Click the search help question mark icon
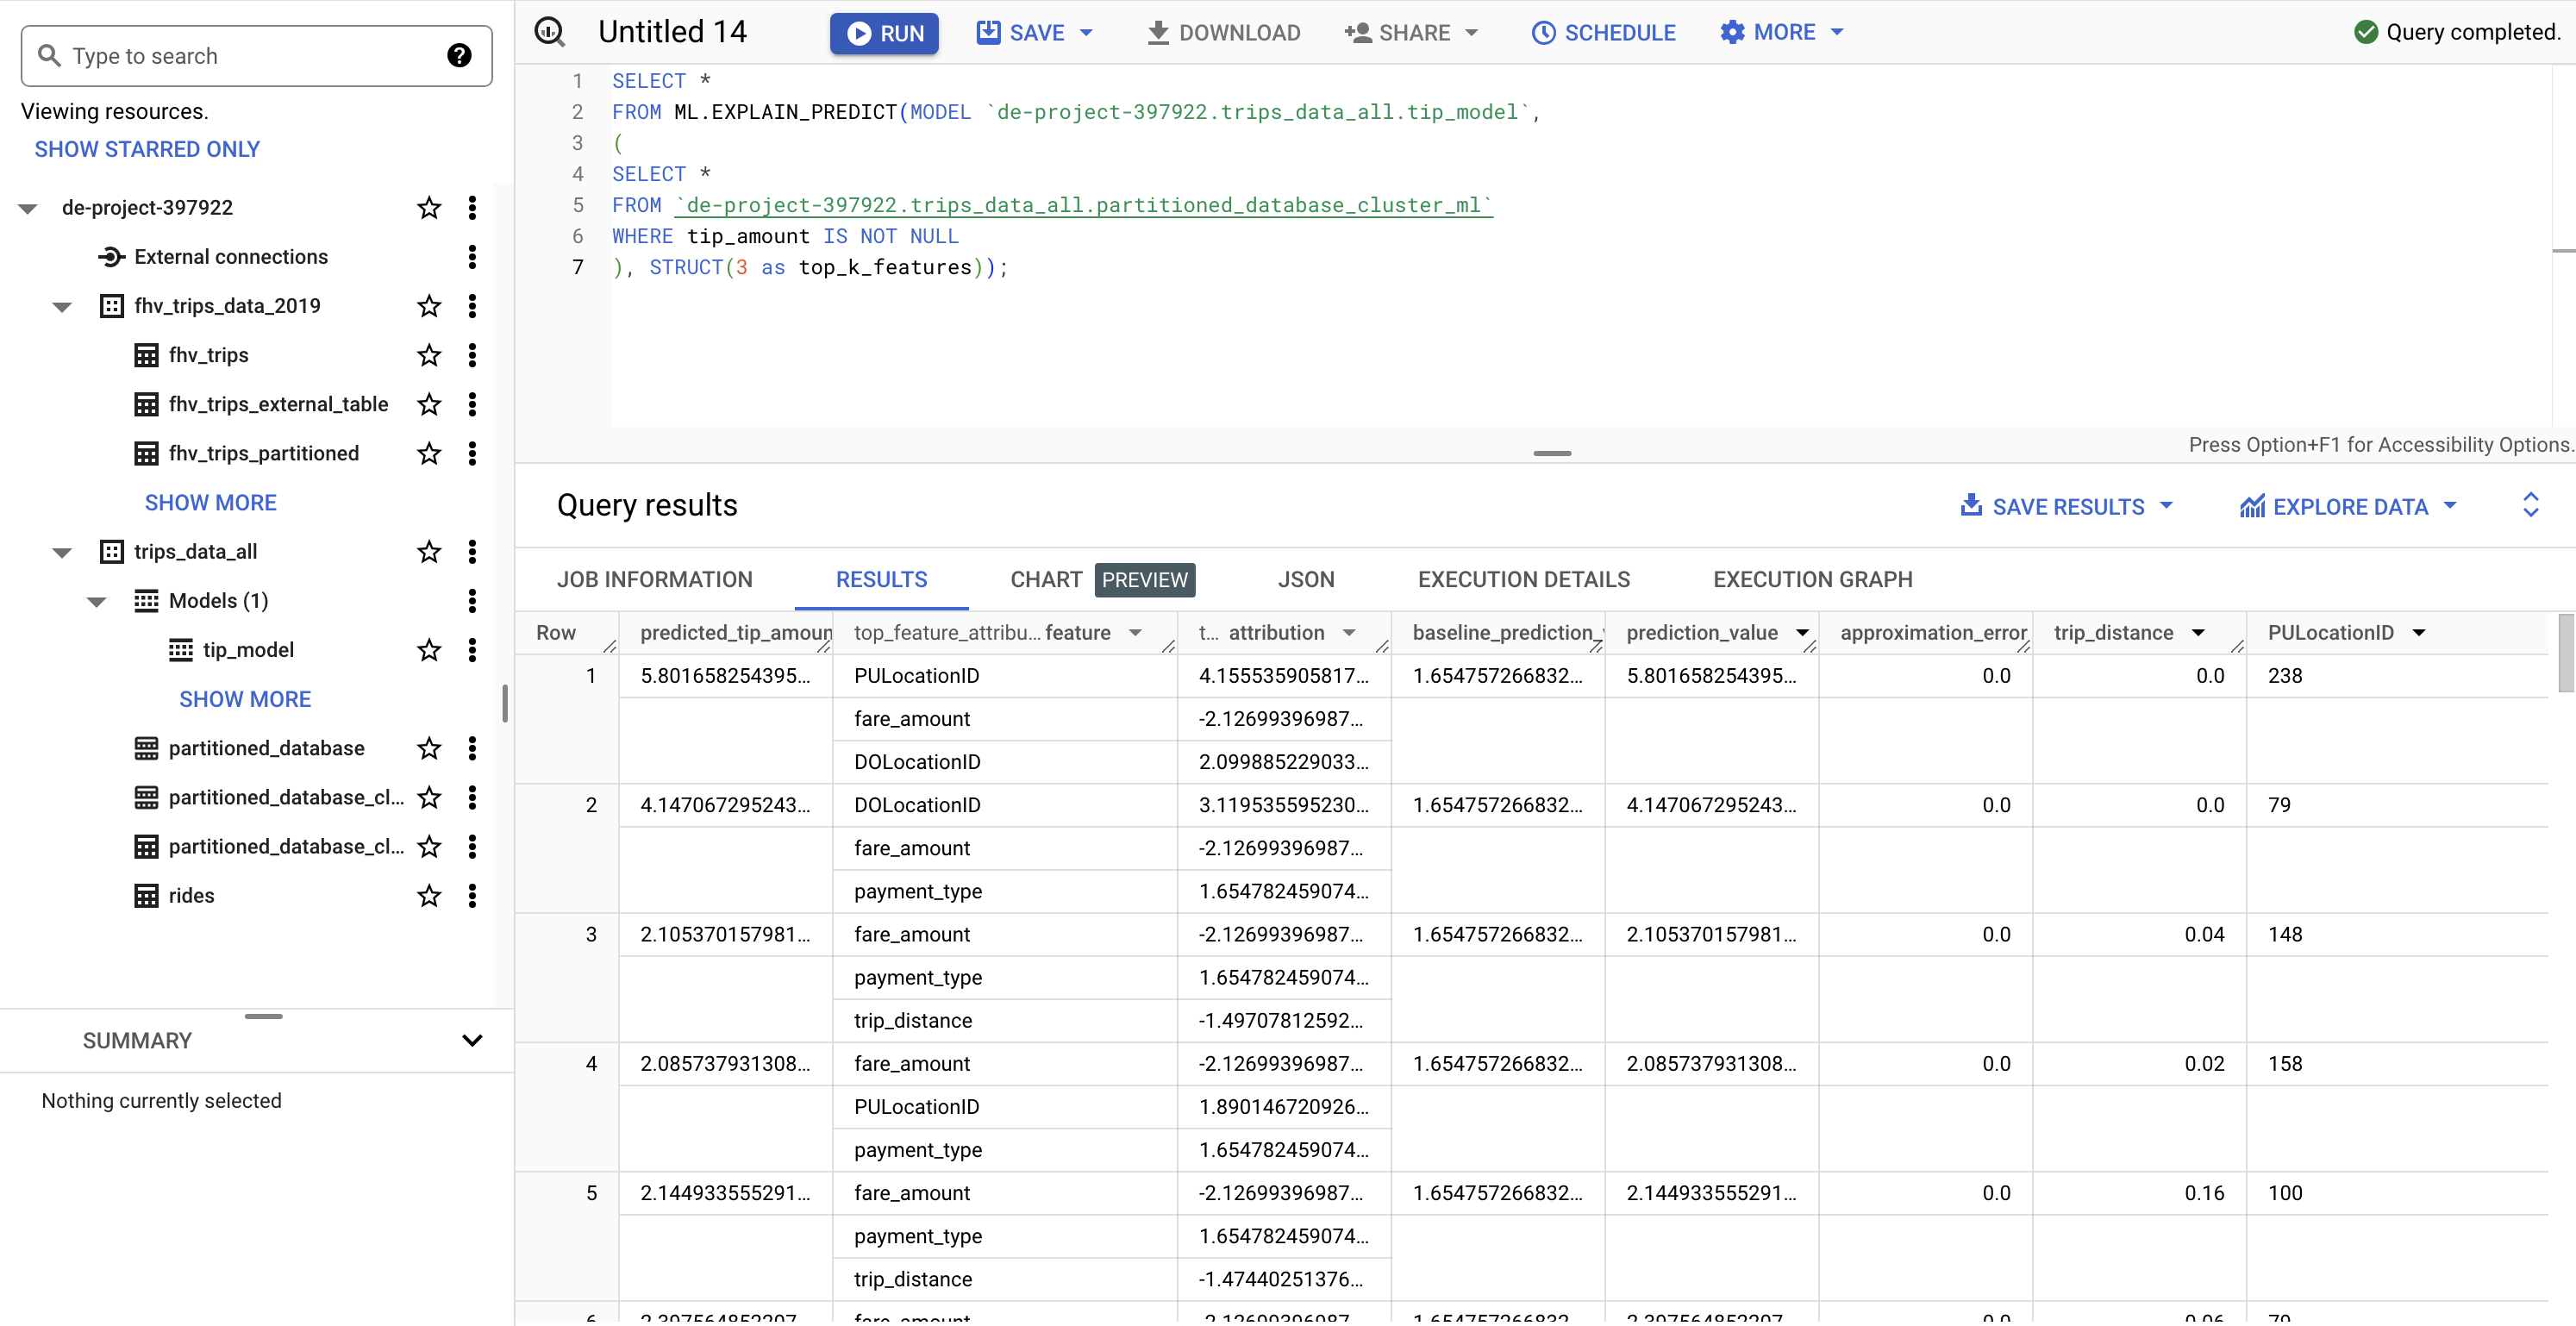This screenshot has width=2576, height=1326. (459, 56)
